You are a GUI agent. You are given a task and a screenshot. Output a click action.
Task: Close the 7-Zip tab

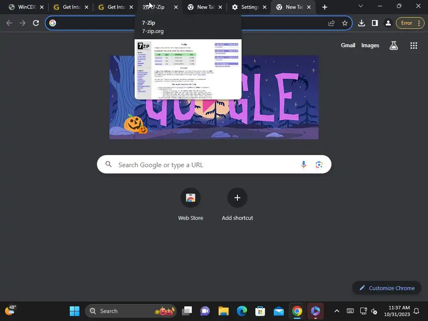176,7
